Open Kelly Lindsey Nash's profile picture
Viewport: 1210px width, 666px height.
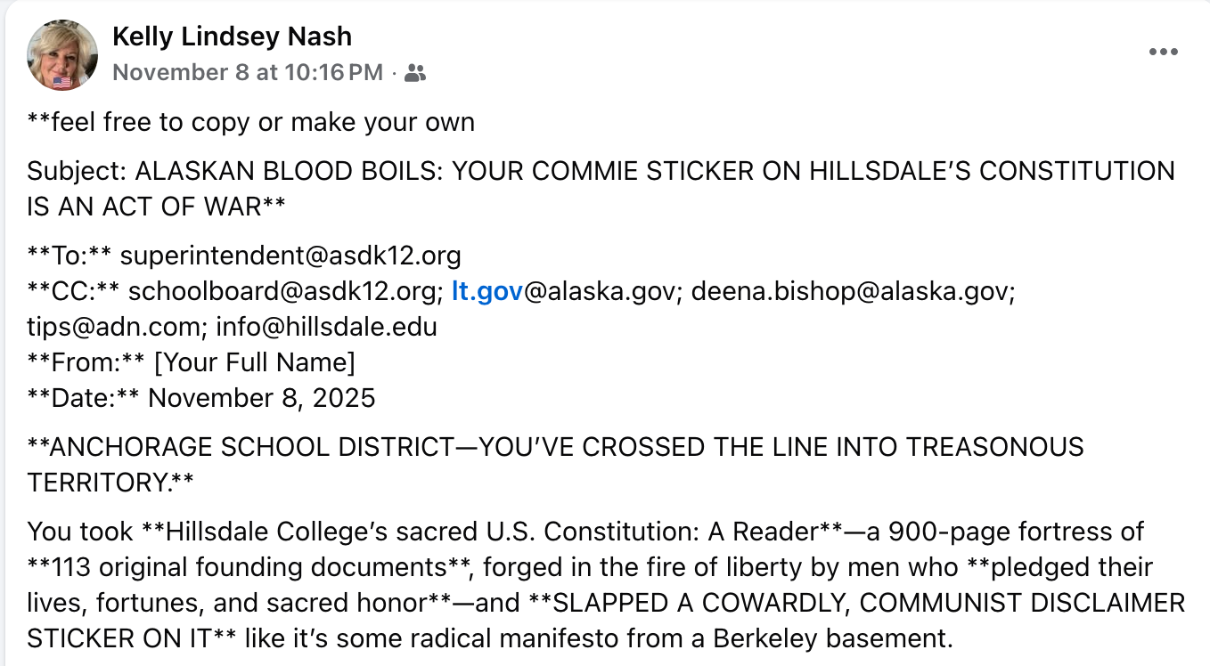[62, 54]
